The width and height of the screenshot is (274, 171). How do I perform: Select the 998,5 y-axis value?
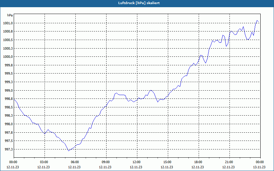point(9,107)
